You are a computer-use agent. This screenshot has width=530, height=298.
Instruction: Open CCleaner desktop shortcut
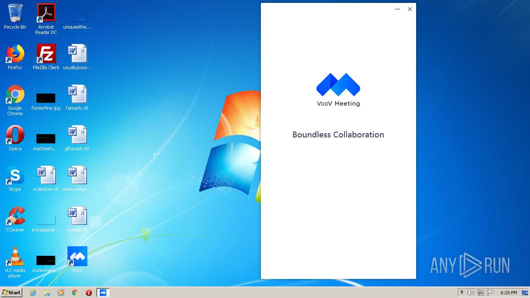click(15, 219)
